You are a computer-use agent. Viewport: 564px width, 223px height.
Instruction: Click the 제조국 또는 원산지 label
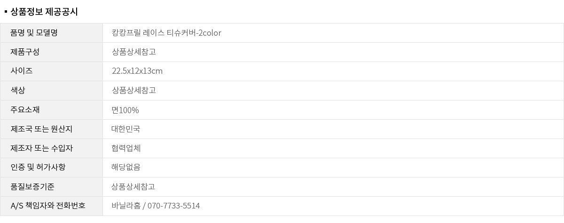pyautogui.click(x=41, y=129)
